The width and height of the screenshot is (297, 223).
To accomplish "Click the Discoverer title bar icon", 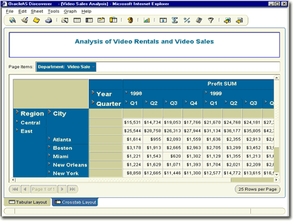I will [x=4, y=4].
